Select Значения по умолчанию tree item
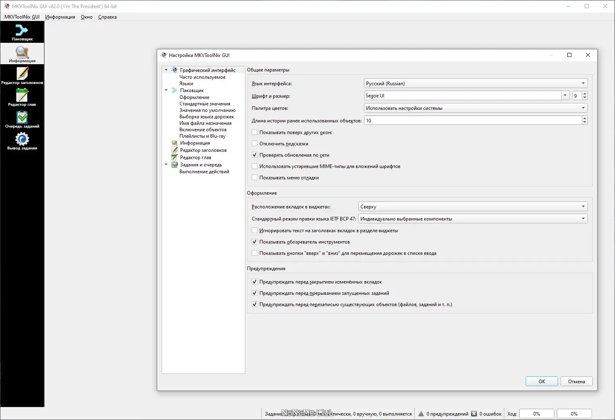 pos(207,110)
